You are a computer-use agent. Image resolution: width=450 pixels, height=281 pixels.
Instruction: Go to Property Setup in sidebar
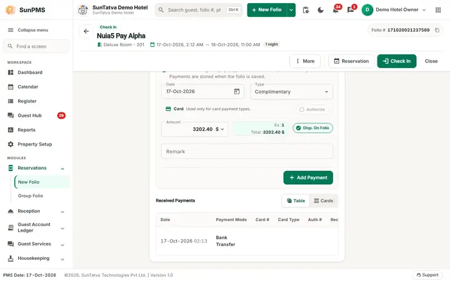tap(35, 144)
